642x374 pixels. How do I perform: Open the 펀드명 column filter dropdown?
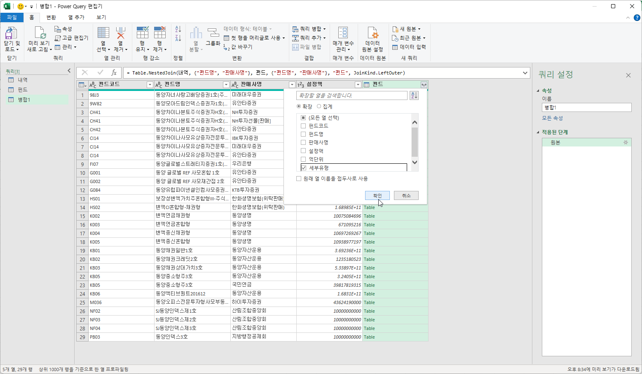point(226,85)
